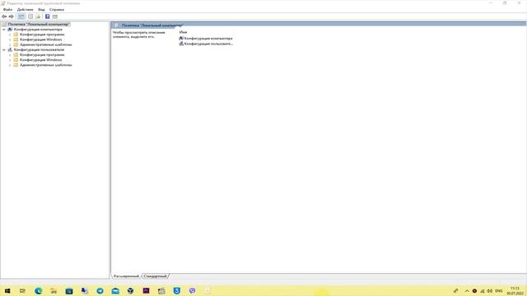Expand Конфигурация программ under Конфигурация компьютера
Image resolution: width=527 pixels, height=296 pixels.
pos(10,35)
